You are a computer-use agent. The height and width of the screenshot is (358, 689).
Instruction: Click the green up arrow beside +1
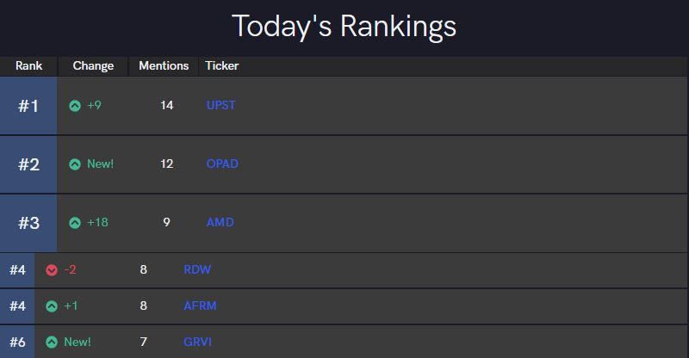point(52,306)
